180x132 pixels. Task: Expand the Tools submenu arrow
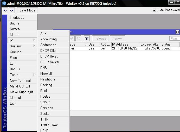[x=34, y=75]
